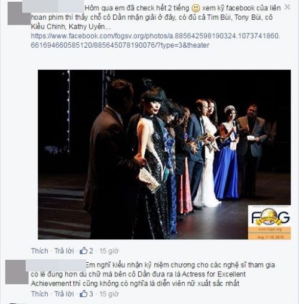This screenshot has height=304, width=299.
Task: Click the second commenter's blurred name
Action: (x=56, y=265)
